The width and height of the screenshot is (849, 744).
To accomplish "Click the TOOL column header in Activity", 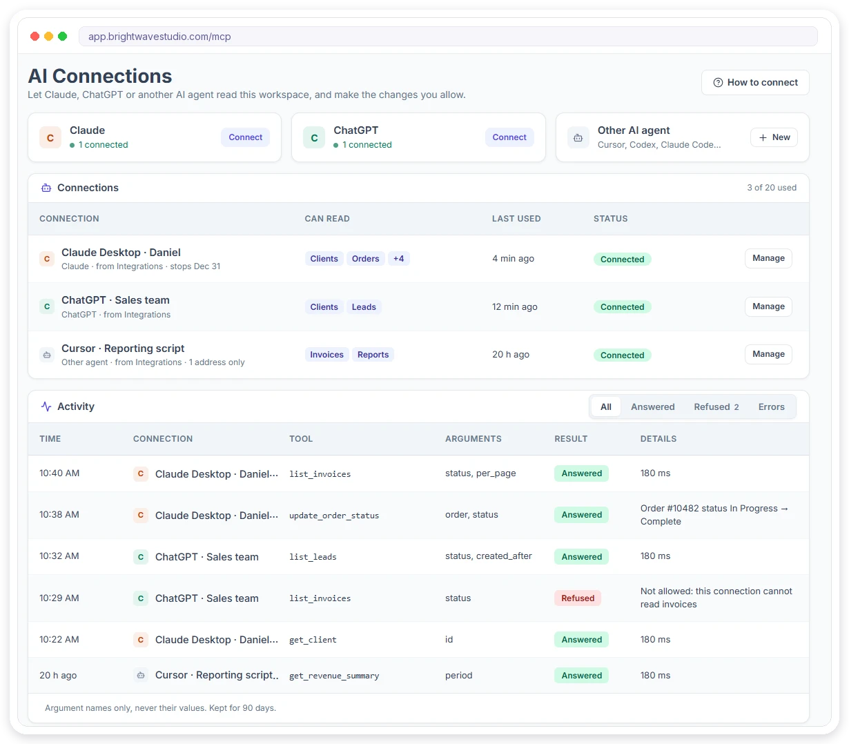I will [301, 439].
